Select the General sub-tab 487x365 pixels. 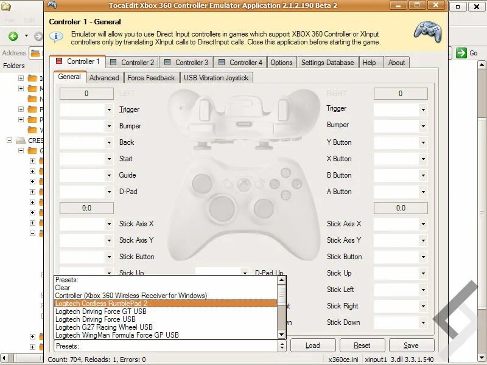pos(69,77)
